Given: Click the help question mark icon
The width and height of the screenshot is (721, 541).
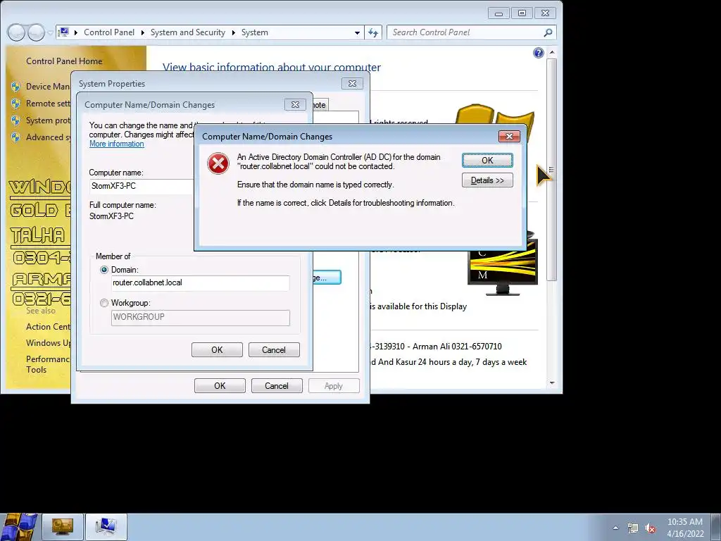Looking at the screenshot, I should (x=539, y=53).
